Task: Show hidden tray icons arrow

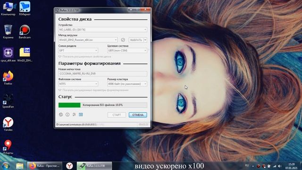Action: pyautogui.click(x=253, y=166)
